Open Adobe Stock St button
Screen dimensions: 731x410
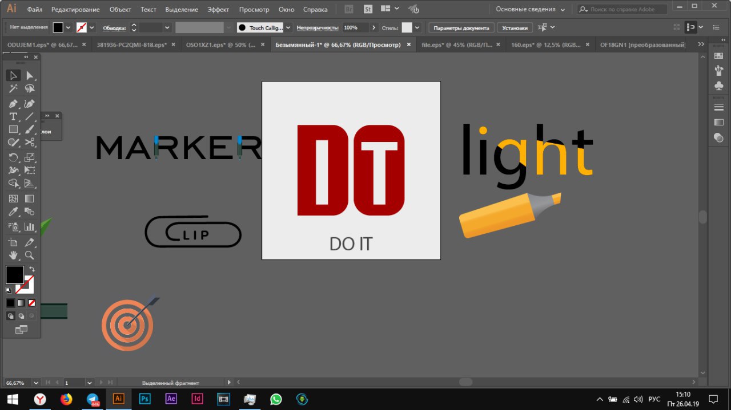click(368, 9)
